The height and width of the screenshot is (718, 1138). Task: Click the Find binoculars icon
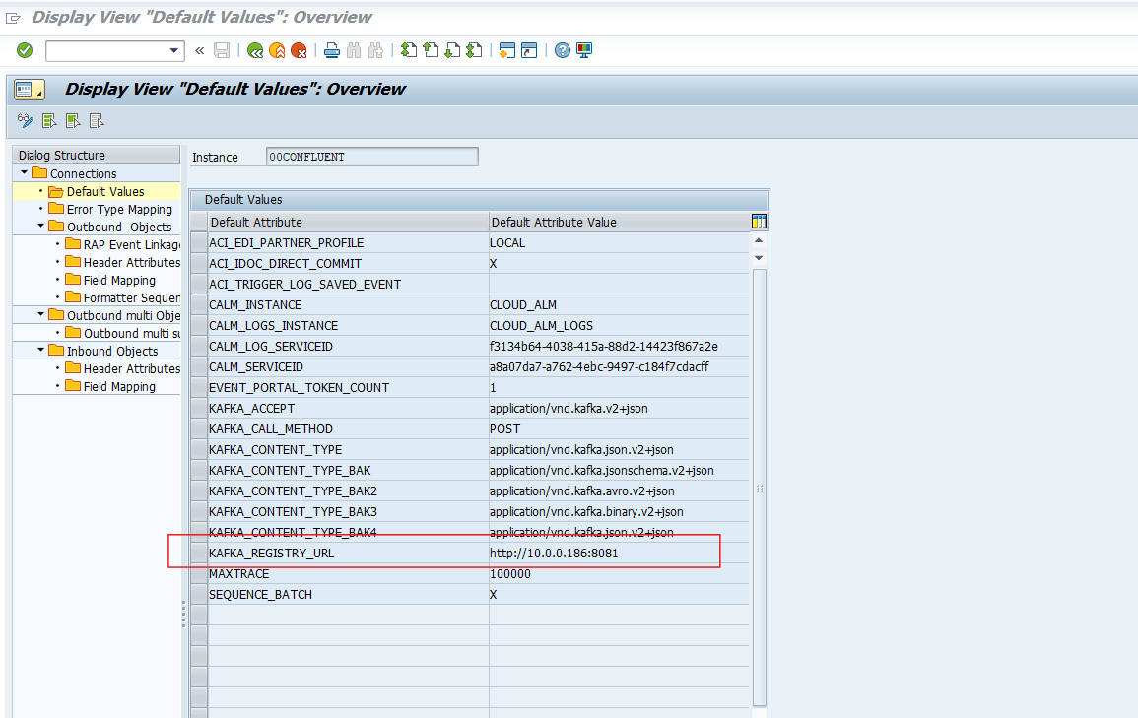click(x=354, y=51)
